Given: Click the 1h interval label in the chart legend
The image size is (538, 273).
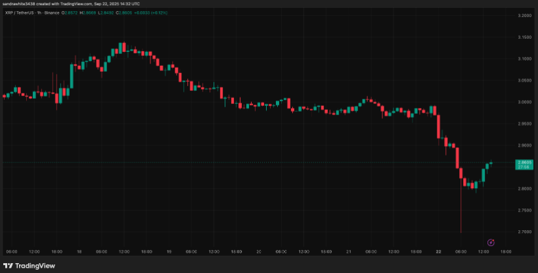Looking at the screenshot, I should pos(40,12).
